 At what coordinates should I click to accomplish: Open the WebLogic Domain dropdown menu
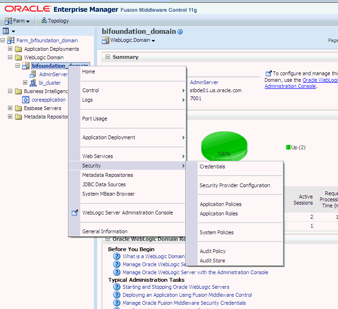(x=153, y=40)
